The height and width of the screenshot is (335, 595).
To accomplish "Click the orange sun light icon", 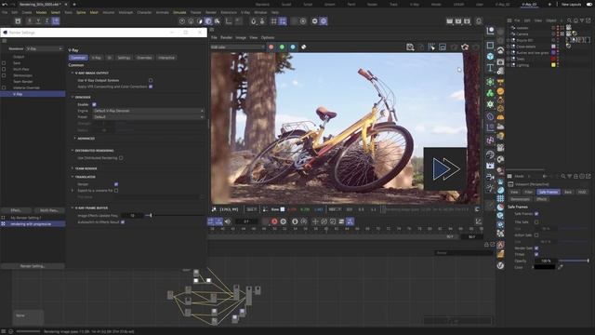I will pos(500,91).
